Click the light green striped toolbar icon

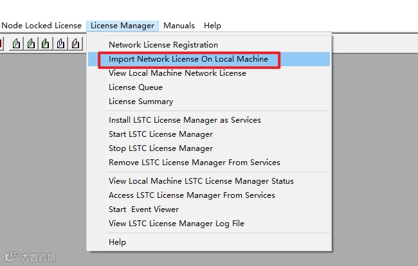click(31, 43)
